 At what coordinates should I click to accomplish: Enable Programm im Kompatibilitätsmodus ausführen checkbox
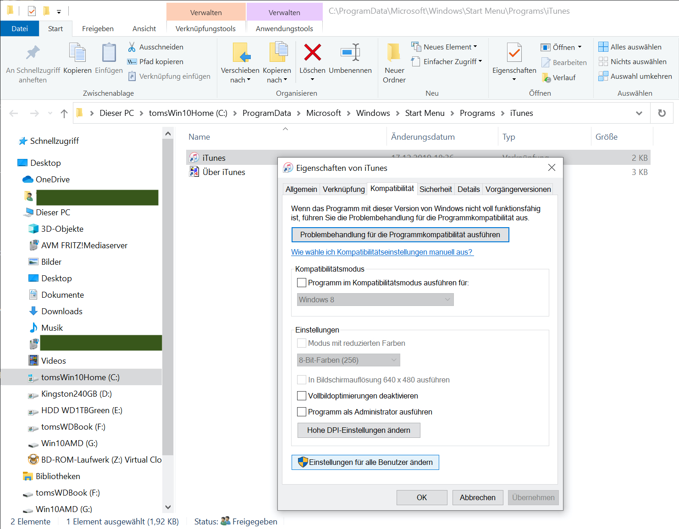(302, 283)
